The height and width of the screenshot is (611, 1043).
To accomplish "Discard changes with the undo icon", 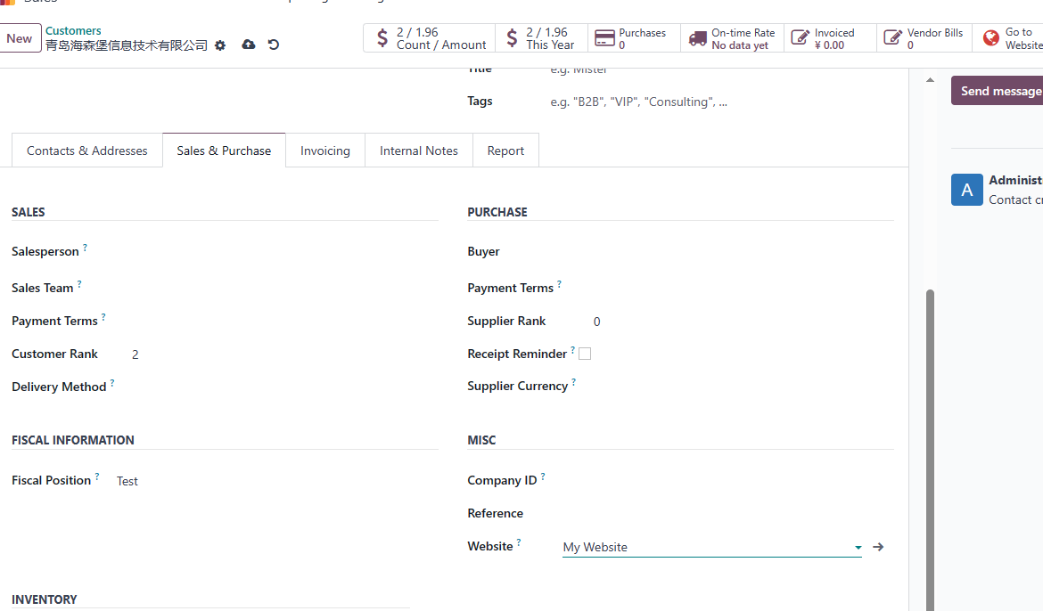I will pyautogui.click(x=274, y=45).
